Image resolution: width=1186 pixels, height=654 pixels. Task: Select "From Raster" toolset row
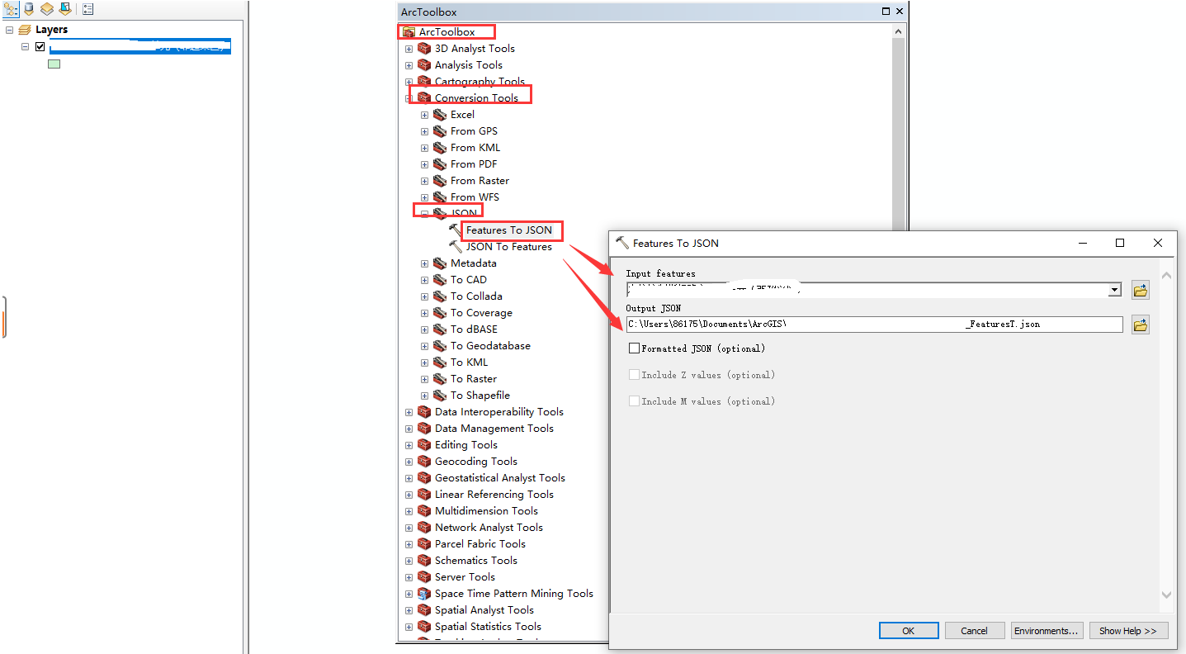point(480,181)
